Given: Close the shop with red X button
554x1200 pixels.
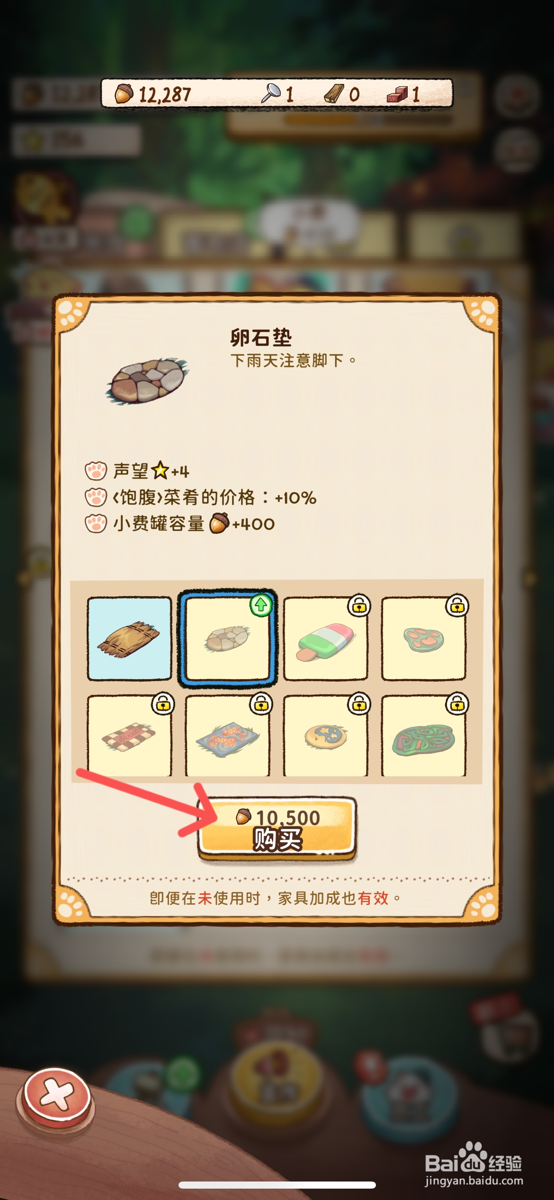Looking at the screenshot, I should (57, 1095).
